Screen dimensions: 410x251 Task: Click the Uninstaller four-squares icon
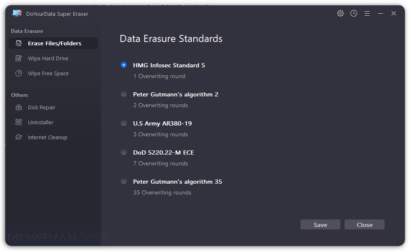point(19,122)
